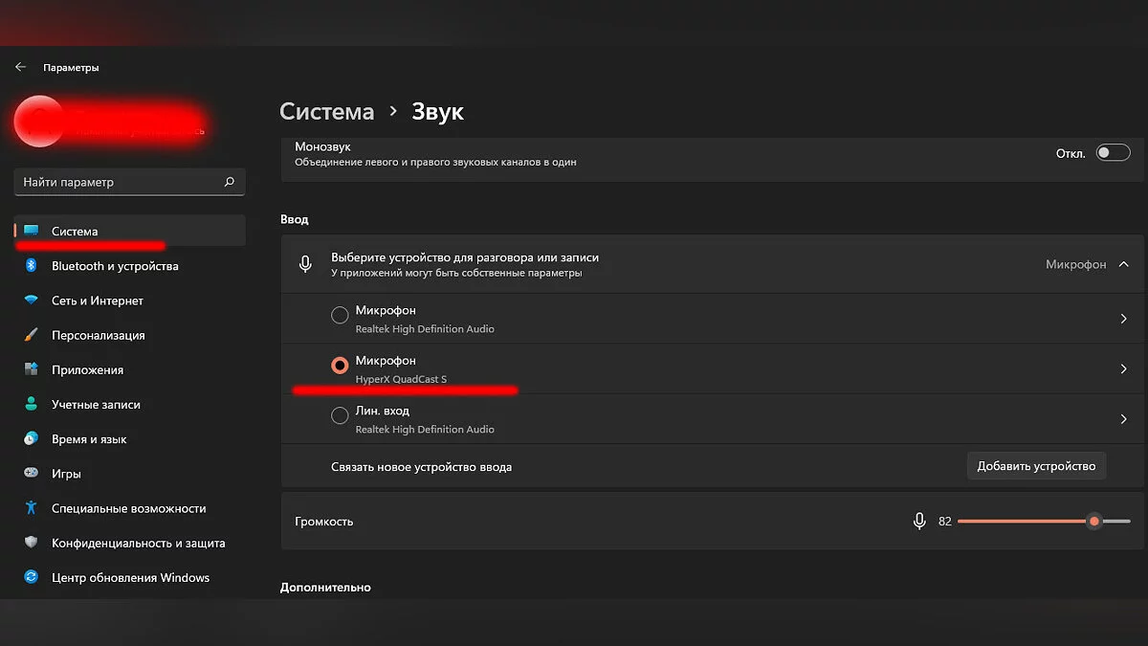The height and width of the screenshot is (646, 1148).
Task: Click the back arrow in Параметры header
Action: [20, 67]
